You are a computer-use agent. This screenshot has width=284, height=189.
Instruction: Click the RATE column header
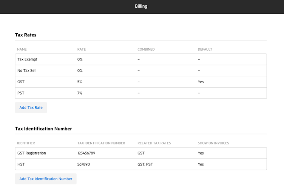click(x=81, y=49)
